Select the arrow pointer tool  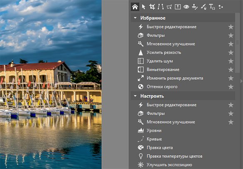pyautogui.click(x=144, y=7)
